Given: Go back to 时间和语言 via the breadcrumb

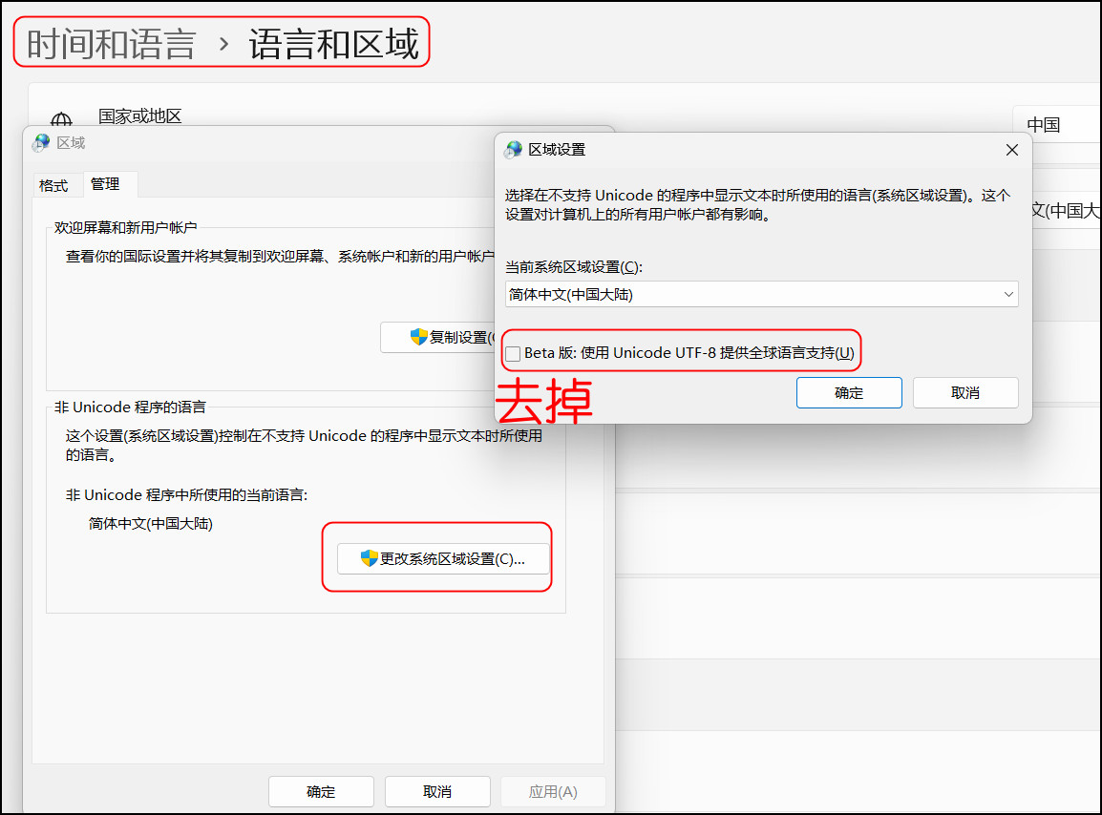Looking at the screenshot, I should point(111,44).
